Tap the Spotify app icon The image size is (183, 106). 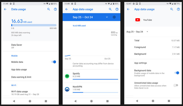coord(67,76)
